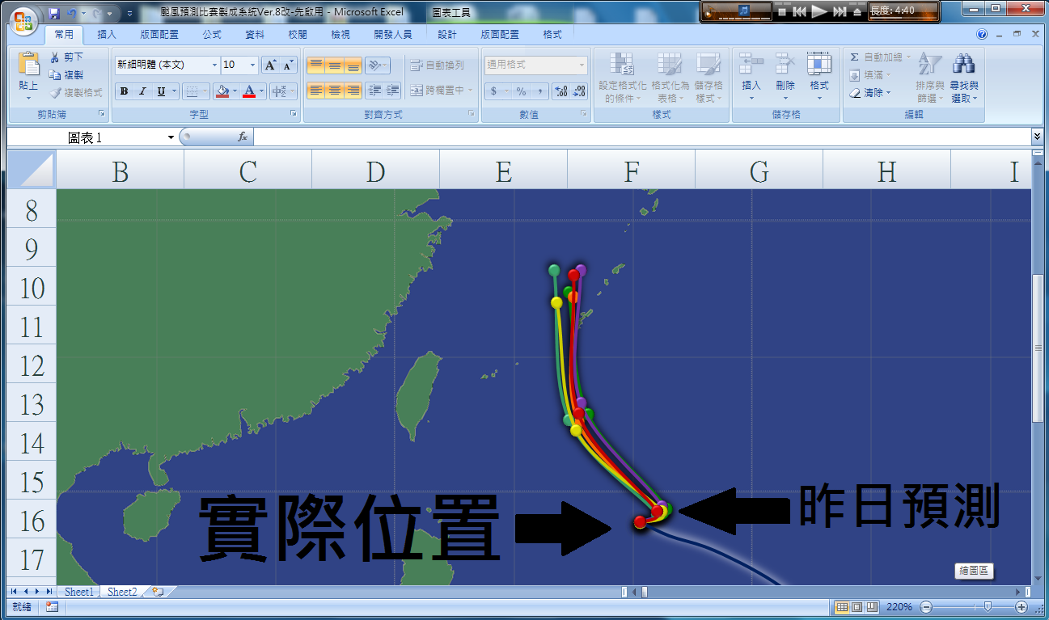
Task: Open the Name Box dropdown arrow
Action: coord(171,137)
